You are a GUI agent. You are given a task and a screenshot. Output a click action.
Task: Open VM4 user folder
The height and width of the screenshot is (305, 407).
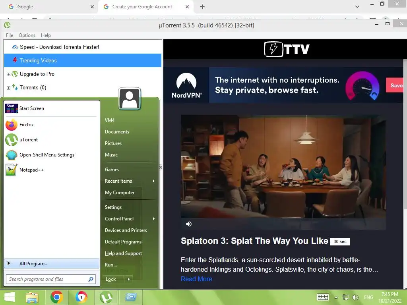[x=110, y=120]
